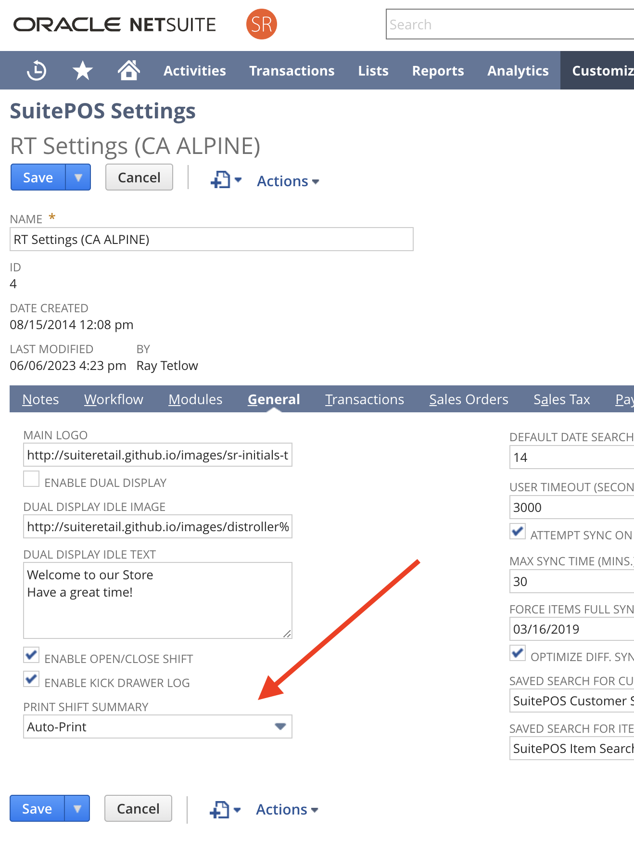Click the Max Sync Time field
Screen dimensions: 634x841
(x=572, y=581)
